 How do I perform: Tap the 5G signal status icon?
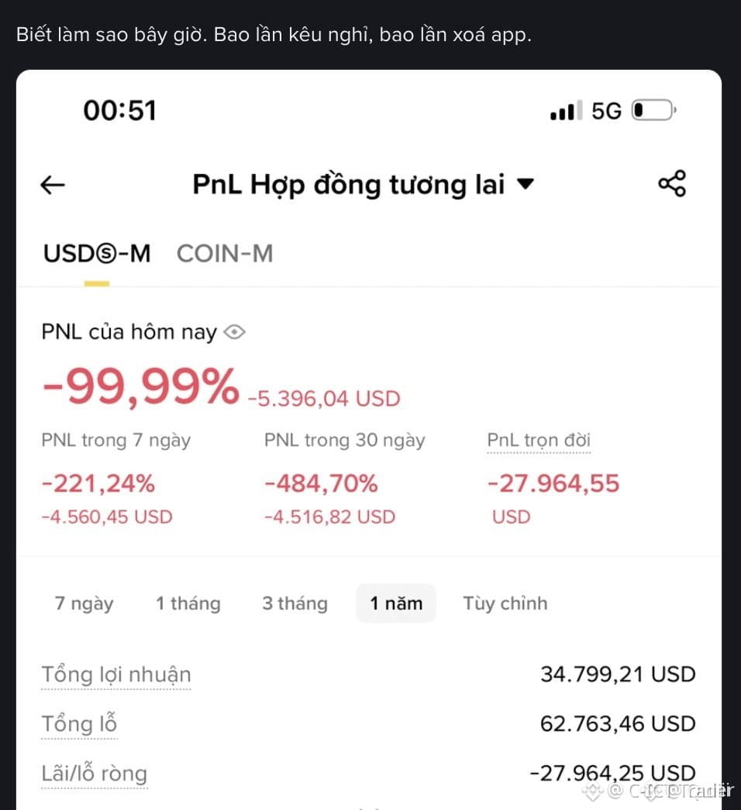[606, 110]
